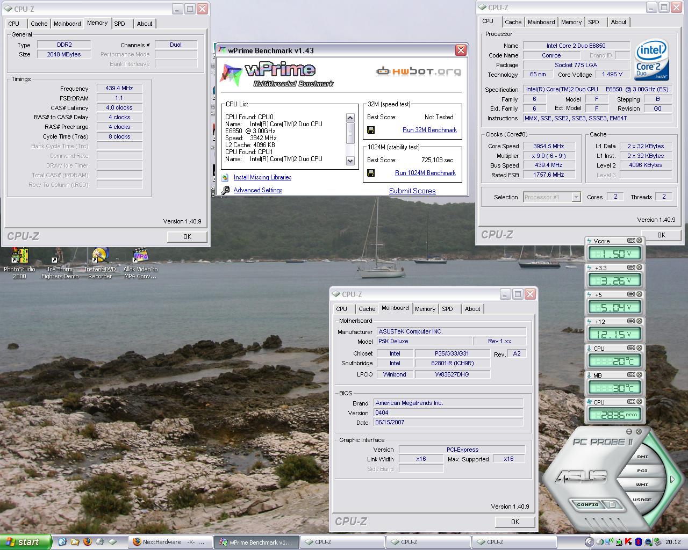Image resolution: width=688 pixels, height=550 pixels.
Task: Select WMI in the PC Probe II menu
Action: click(642, 484)
